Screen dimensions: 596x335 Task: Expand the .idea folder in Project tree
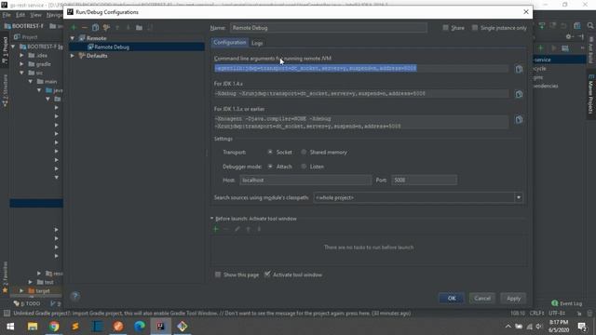click(21, 56)
